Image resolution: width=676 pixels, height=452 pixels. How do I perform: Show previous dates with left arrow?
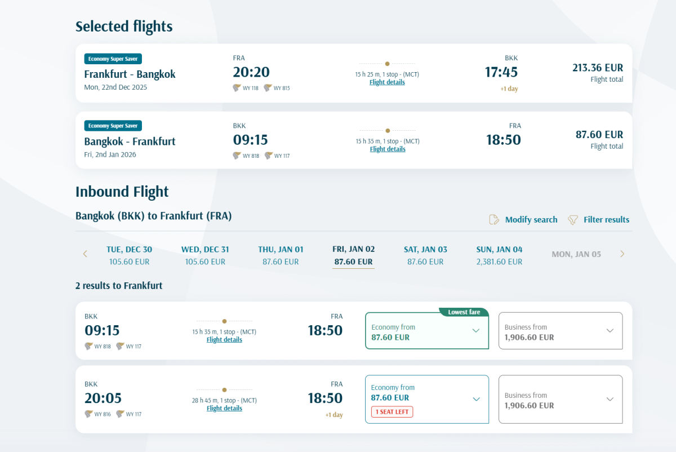tap(85, 254)
